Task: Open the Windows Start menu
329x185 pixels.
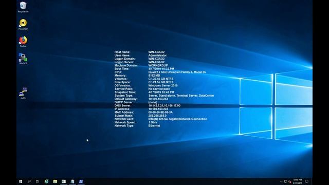Action: point(21,181)
